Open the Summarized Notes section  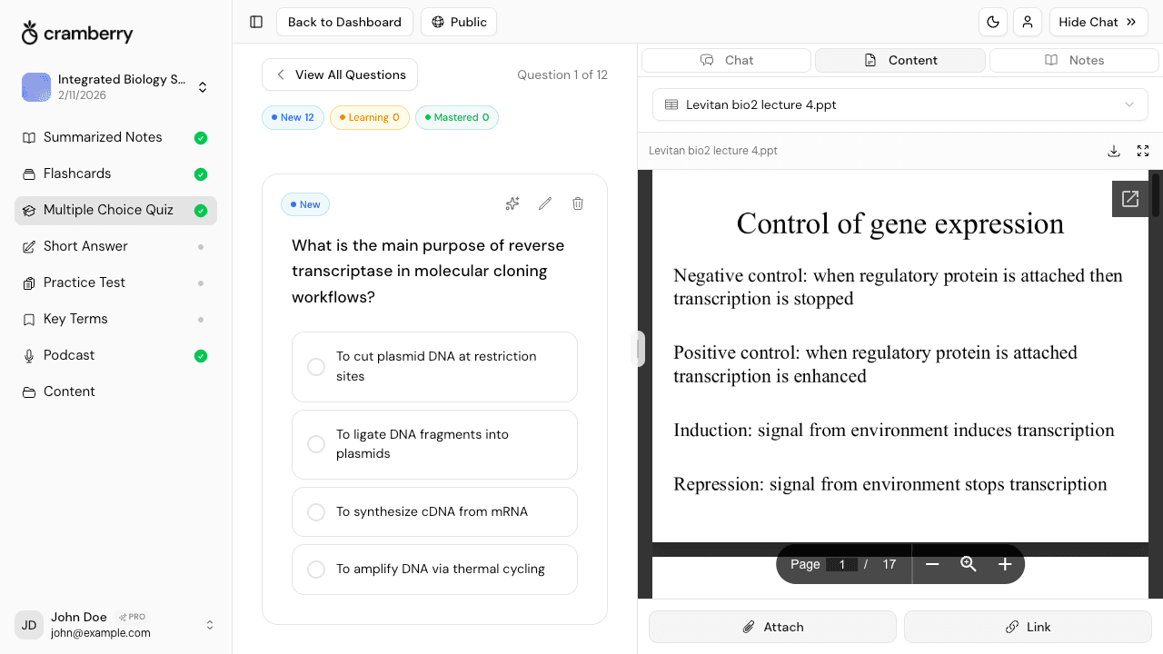pyautogui.click(x=103, y=136)
